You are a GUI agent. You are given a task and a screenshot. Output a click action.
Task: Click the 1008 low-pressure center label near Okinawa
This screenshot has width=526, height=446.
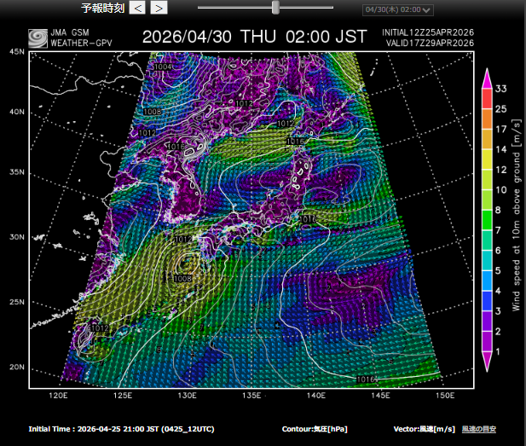182,278
